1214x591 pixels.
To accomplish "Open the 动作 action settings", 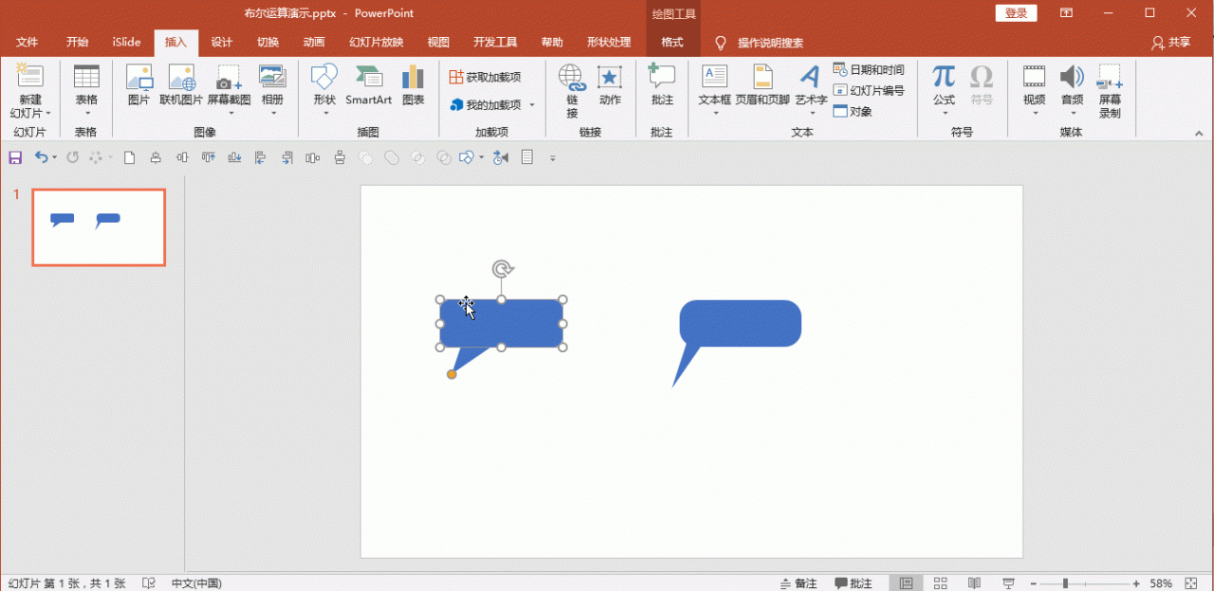I will pos(609,90).
